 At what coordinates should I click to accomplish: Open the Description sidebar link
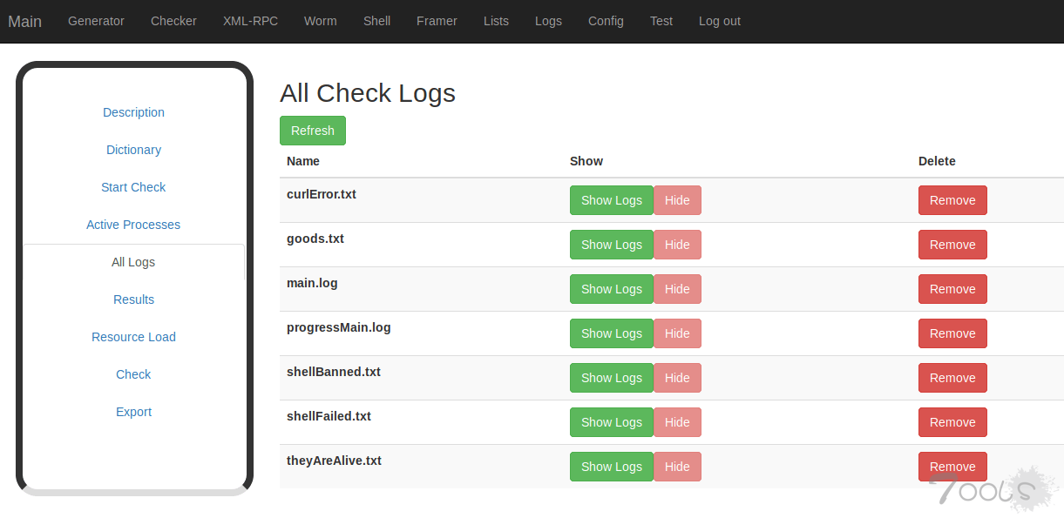pos(133,112)
